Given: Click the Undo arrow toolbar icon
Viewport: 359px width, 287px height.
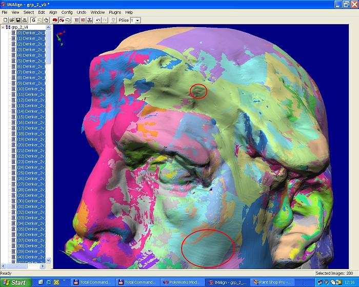Looking at the screenshot, I should [x=98, y=20].
